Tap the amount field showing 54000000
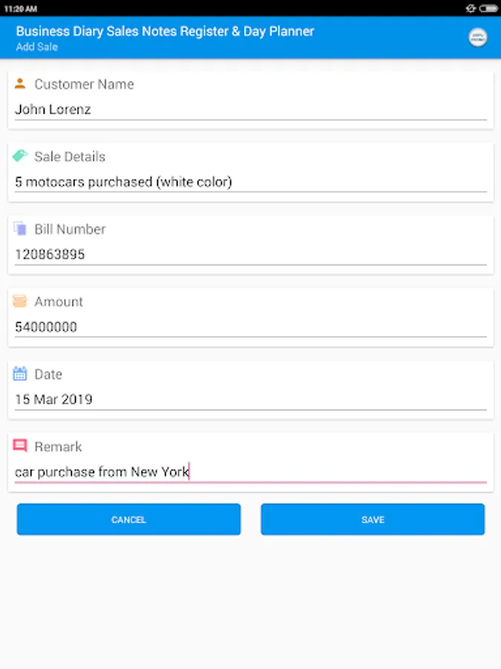 [x=251, y=327]
